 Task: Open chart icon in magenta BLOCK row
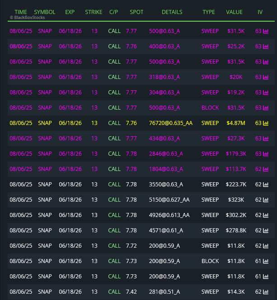pyautogui.click(x=266, y=108)
